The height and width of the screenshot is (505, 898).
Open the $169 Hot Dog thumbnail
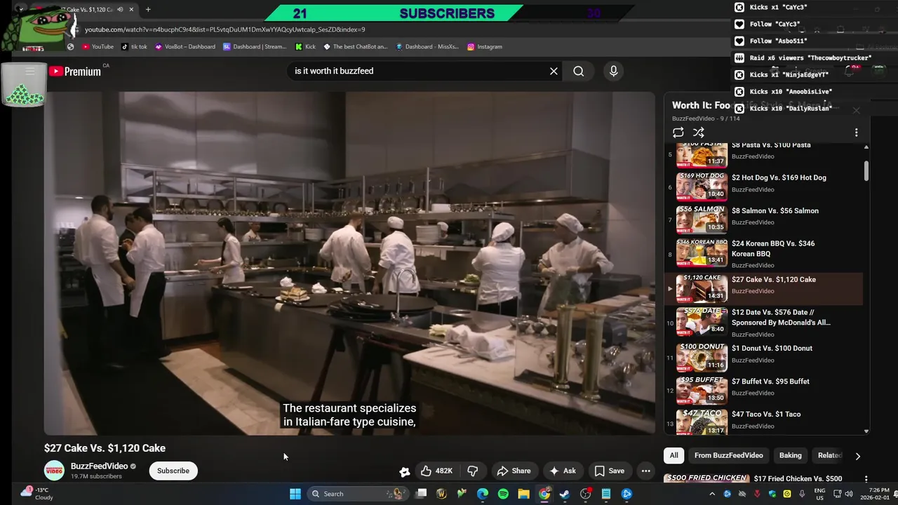tap(702, 186)
